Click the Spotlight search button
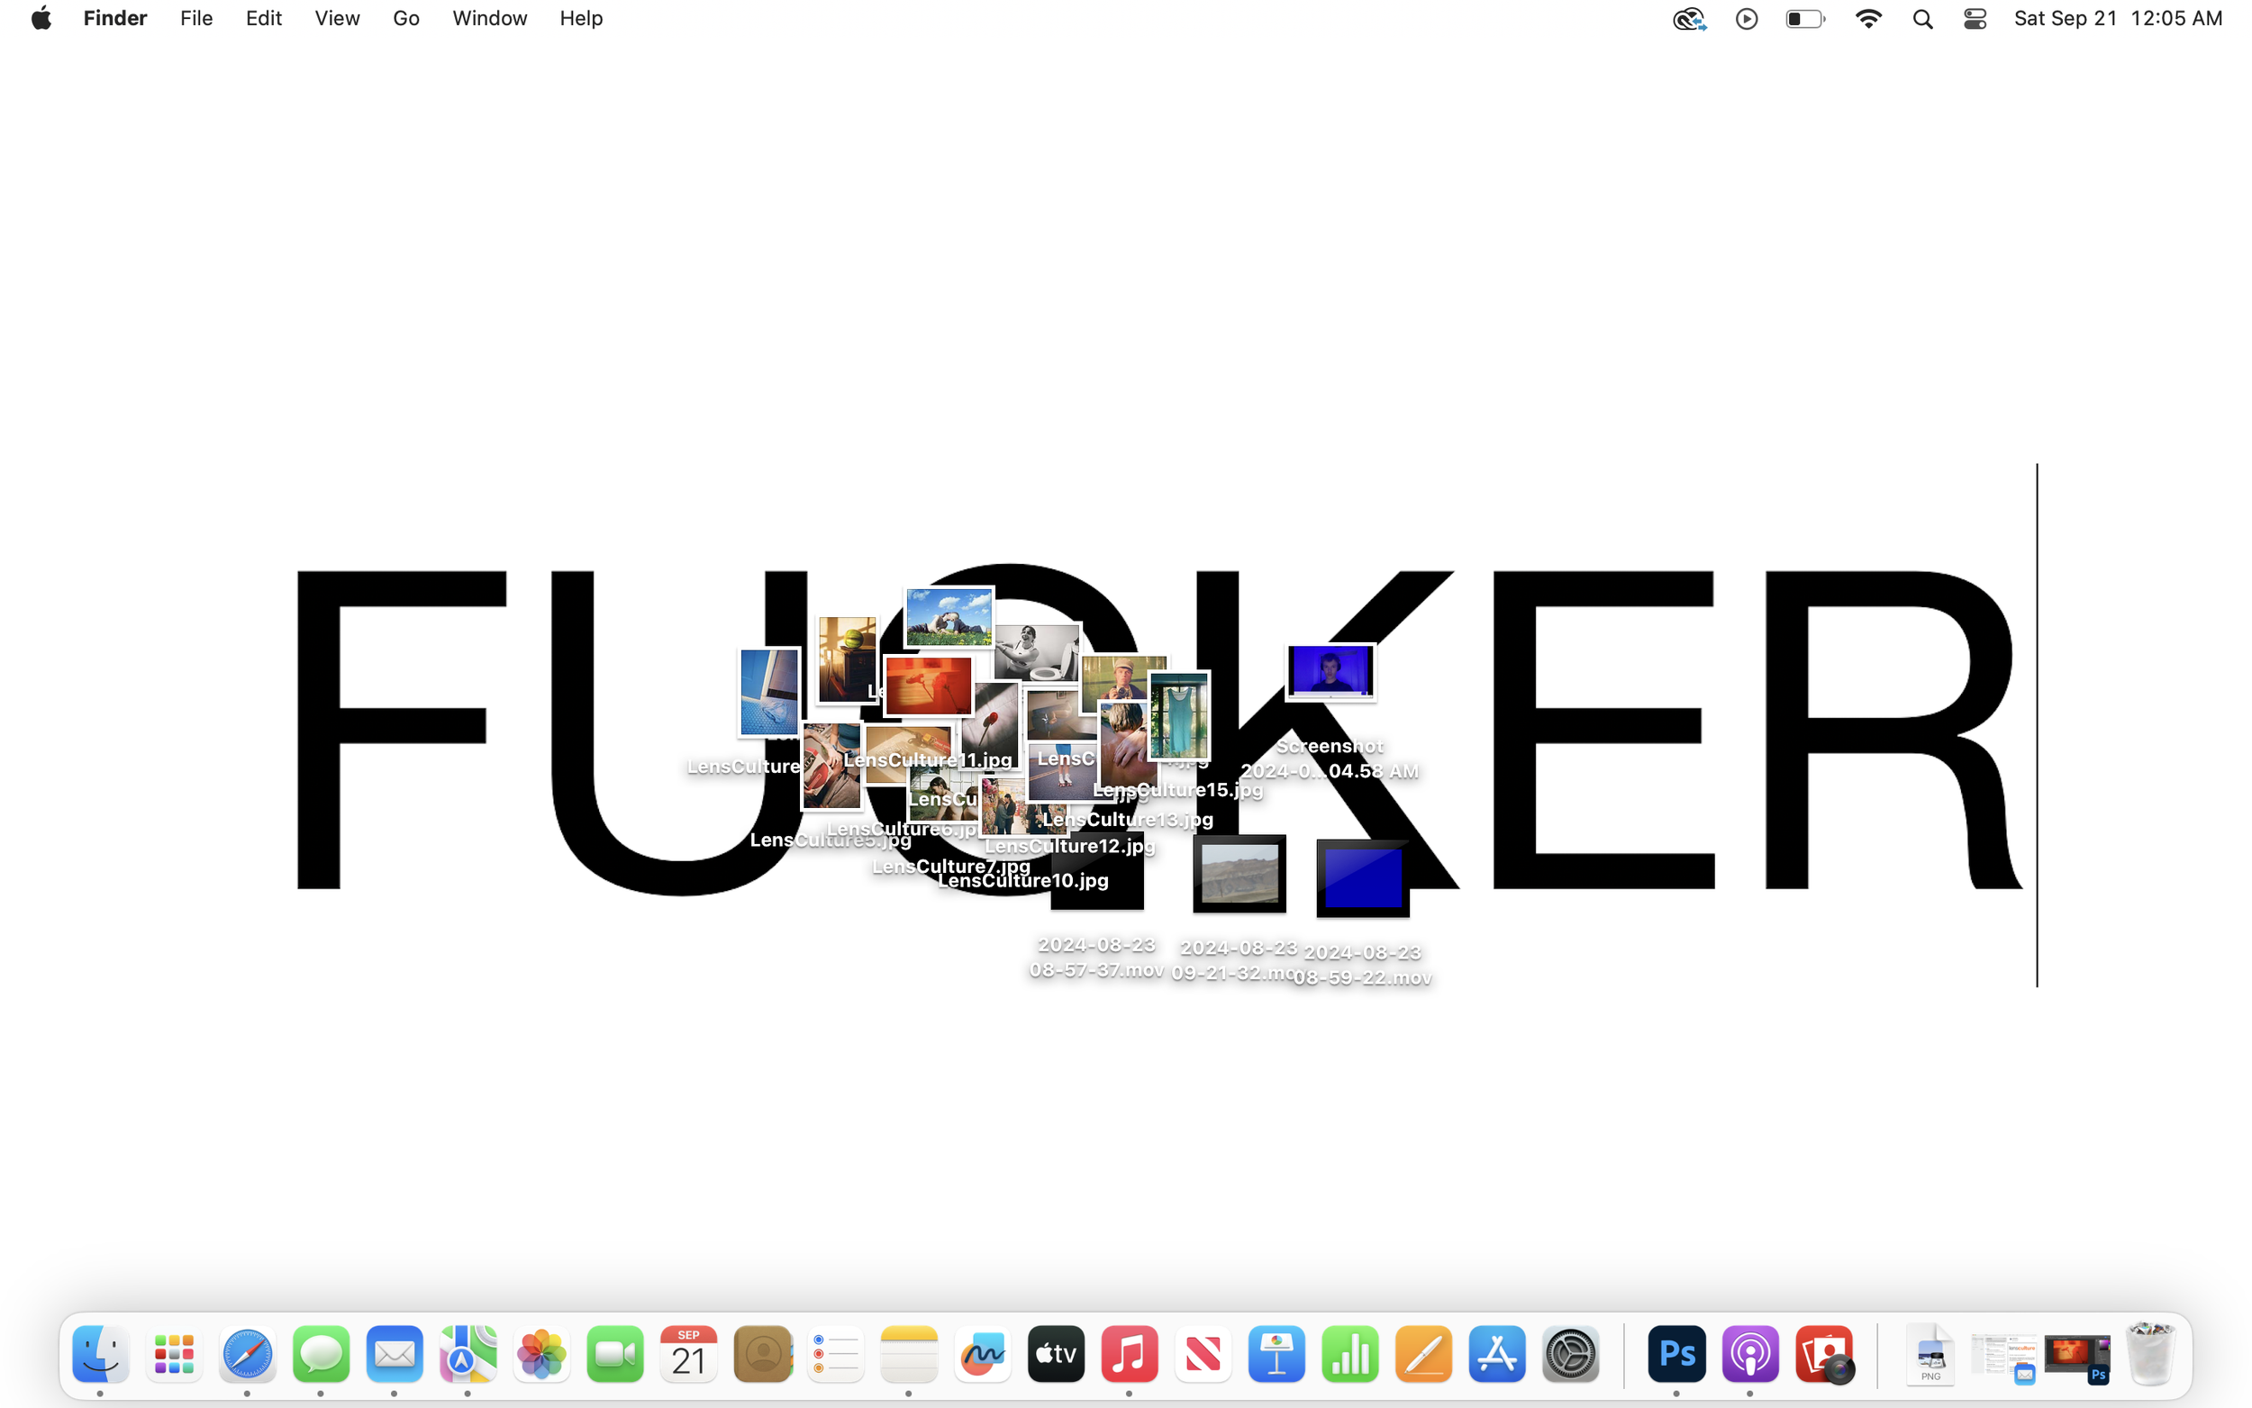 pos(1922,19)
